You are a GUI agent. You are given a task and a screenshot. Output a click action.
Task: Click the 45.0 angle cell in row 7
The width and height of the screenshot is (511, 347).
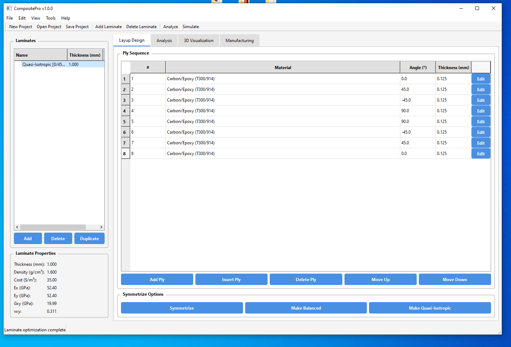(x=418, y=143)
